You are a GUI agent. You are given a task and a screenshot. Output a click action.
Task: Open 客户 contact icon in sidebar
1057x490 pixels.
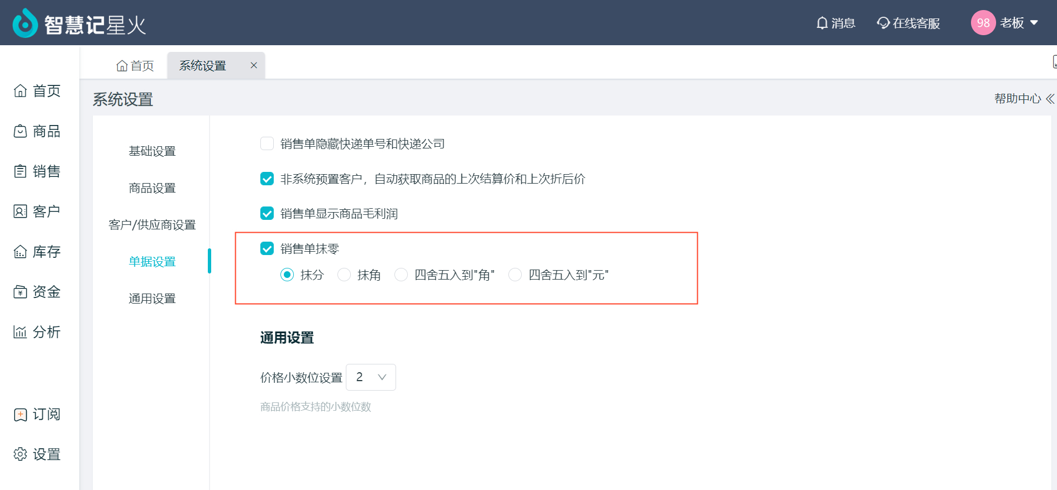pyautogui.click(x=20, y=211)
